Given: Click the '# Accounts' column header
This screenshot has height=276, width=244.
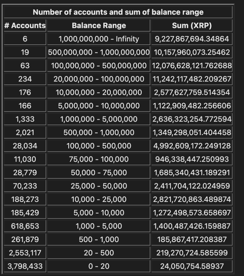Looking at the screenshot, I should [x=25, y=26].
